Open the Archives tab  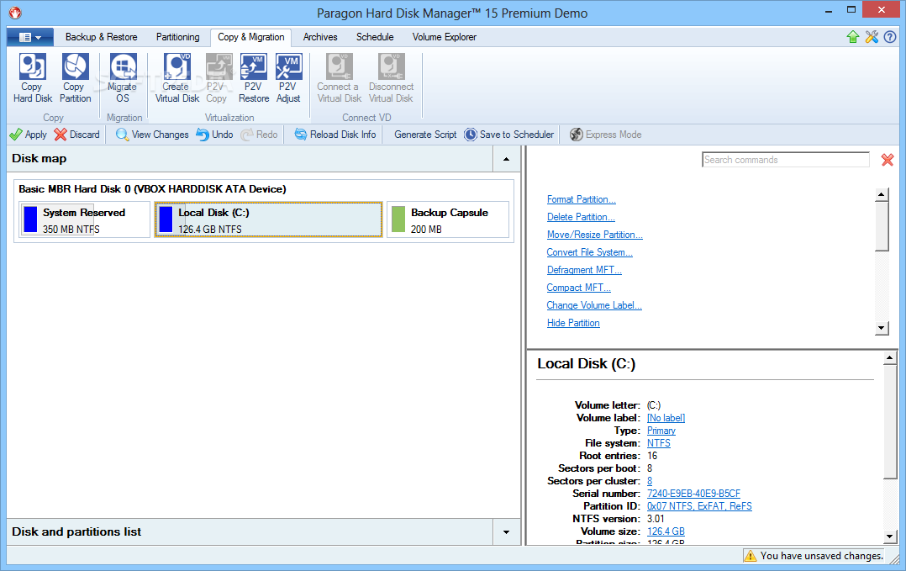tap(320, 37)
